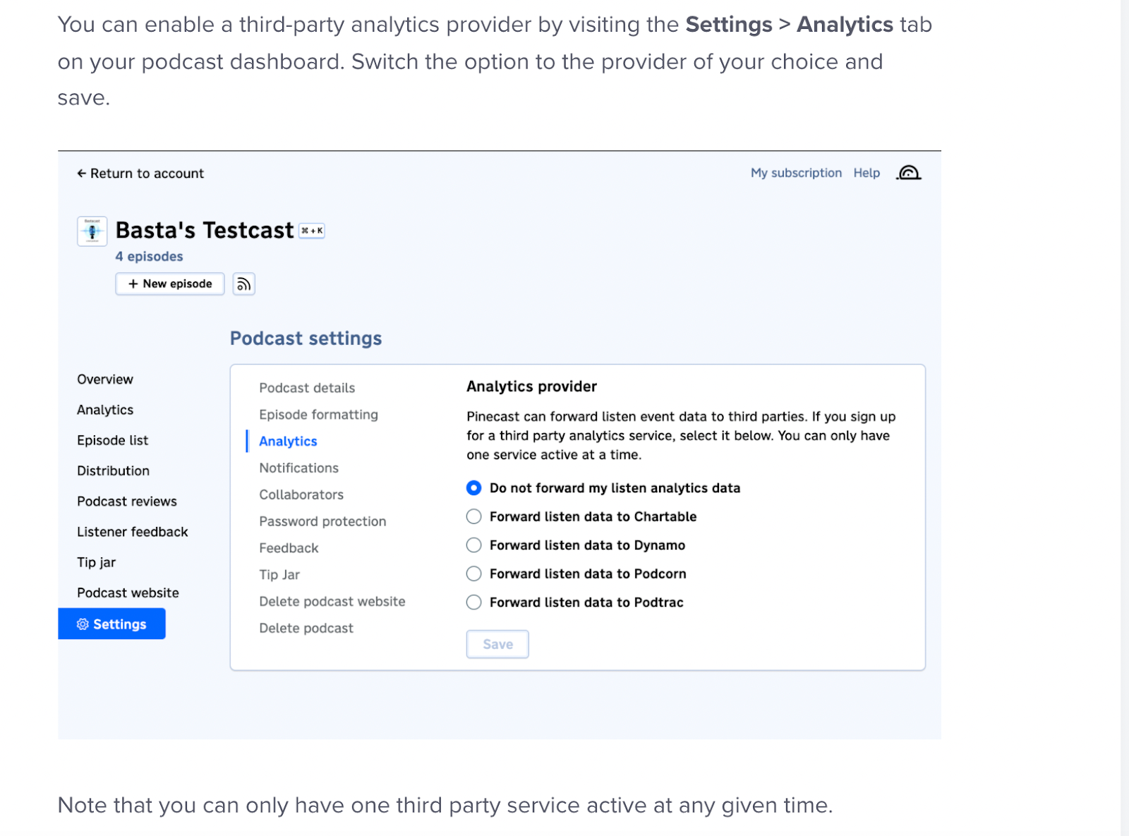
Task: Click the Basta's Testcast podcast artwork
Action: point(92,231)
